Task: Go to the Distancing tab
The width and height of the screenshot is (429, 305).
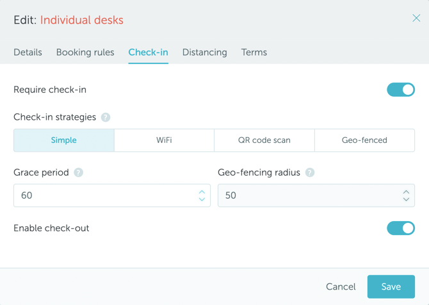Action: pyautogui.click(x=204, y=53)
